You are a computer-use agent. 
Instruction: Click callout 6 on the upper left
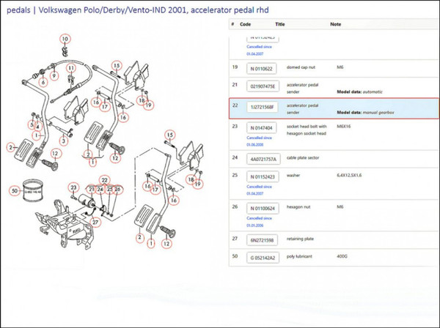[x=42, y=83]
